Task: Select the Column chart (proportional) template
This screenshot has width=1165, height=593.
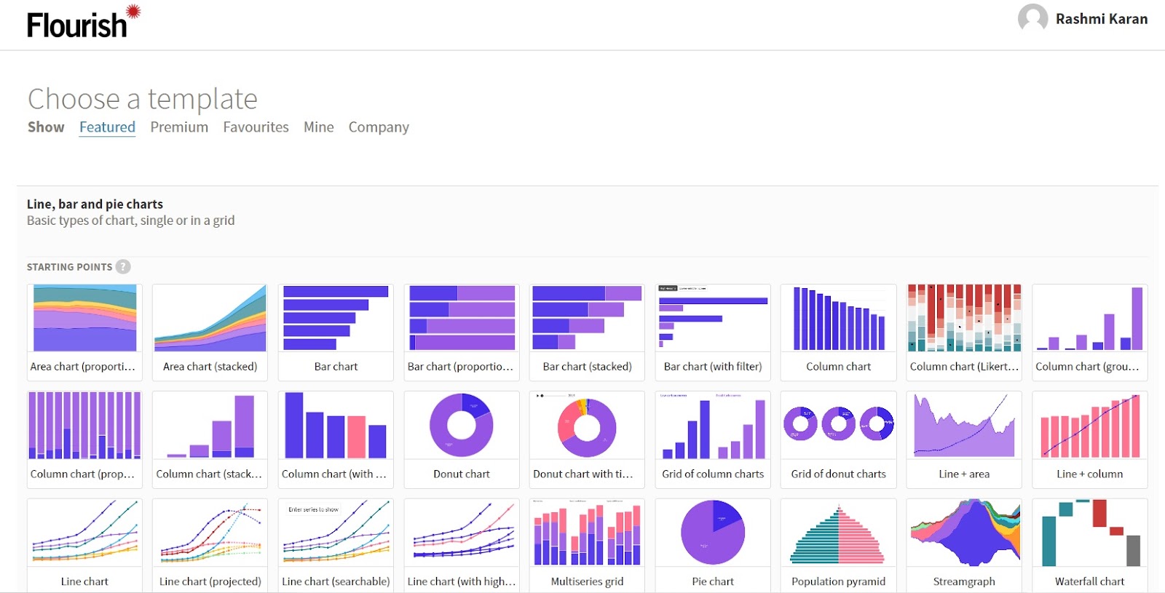Action: coord(84,439)
